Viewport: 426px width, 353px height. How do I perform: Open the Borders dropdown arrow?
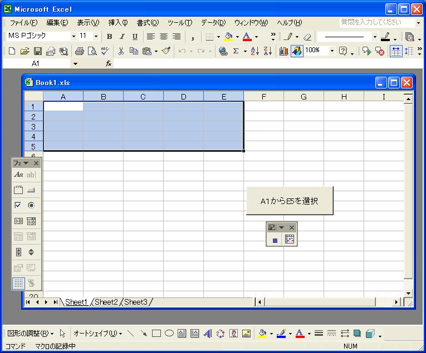tap(218, 37)
